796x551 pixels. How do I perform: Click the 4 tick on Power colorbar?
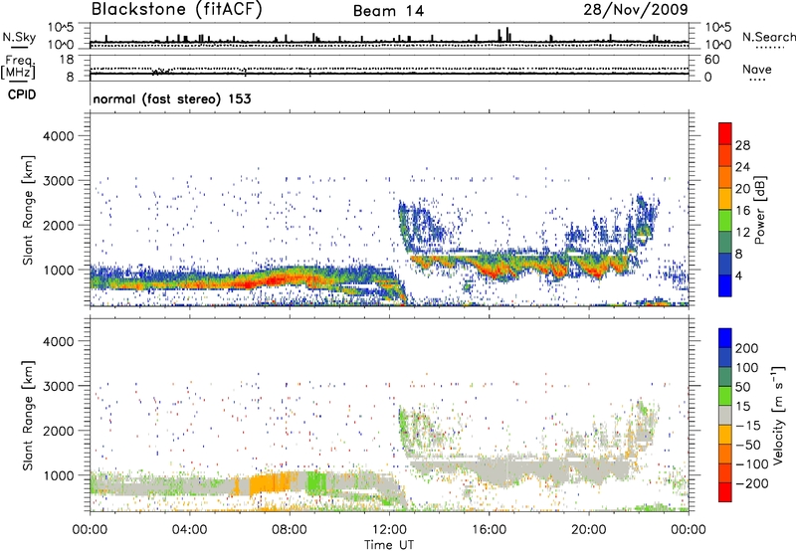pos(739,275)
